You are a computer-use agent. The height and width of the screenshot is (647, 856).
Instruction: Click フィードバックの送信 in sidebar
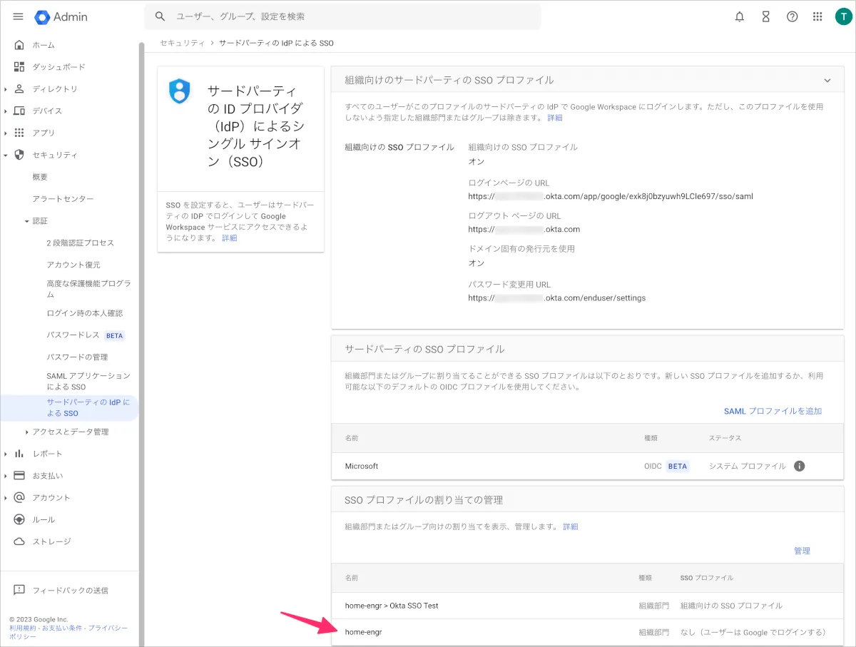coord(70,591)
